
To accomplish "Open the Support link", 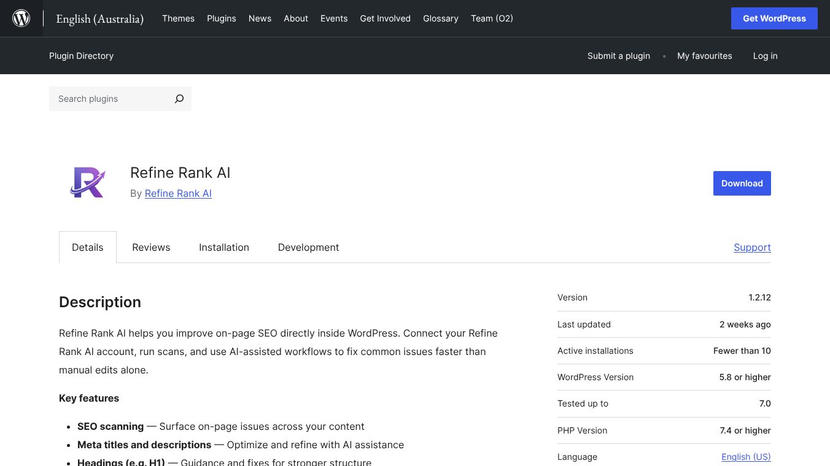I will tap(752, 247).
